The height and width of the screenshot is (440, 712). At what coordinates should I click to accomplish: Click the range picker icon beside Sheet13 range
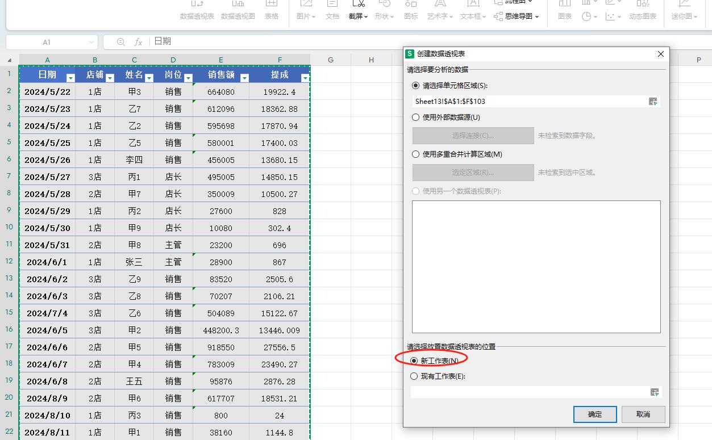(653, 102)
